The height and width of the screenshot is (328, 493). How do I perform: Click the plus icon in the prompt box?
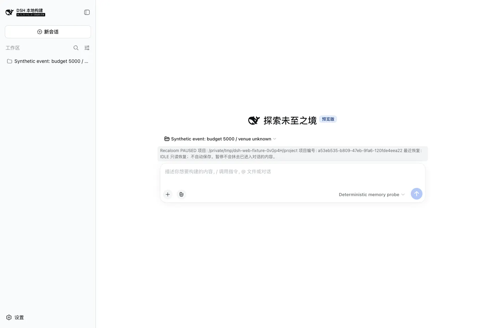point(168,194)
